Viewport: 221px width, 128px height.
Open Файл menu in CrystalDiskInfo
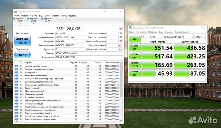point(17,16)
